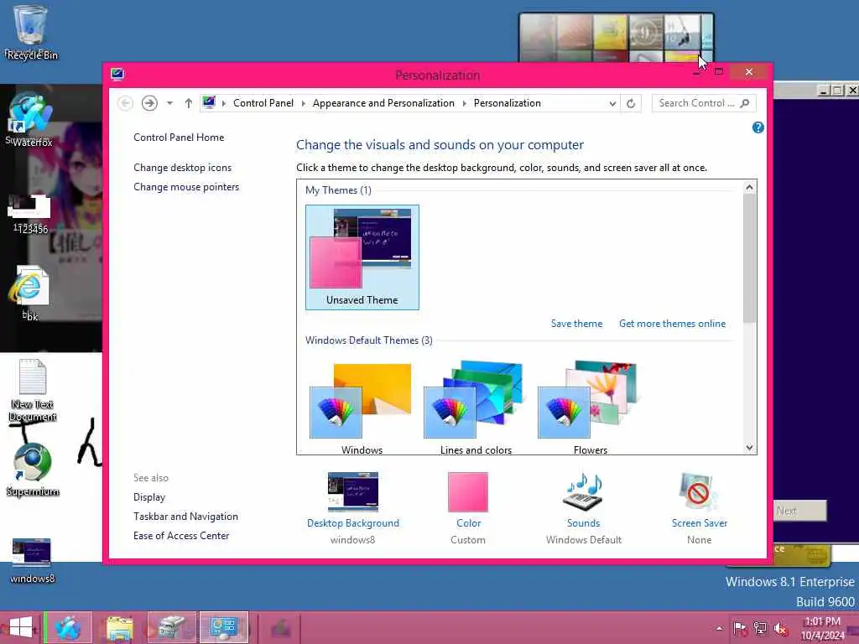The height and width of the screenshot is (644, 859).
Task: Click Change mouse pointers link
Action: (x=186, y=187)
